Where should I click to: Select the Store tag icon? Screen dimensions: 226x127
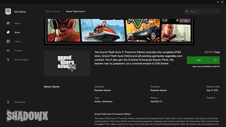pos(8,32)
